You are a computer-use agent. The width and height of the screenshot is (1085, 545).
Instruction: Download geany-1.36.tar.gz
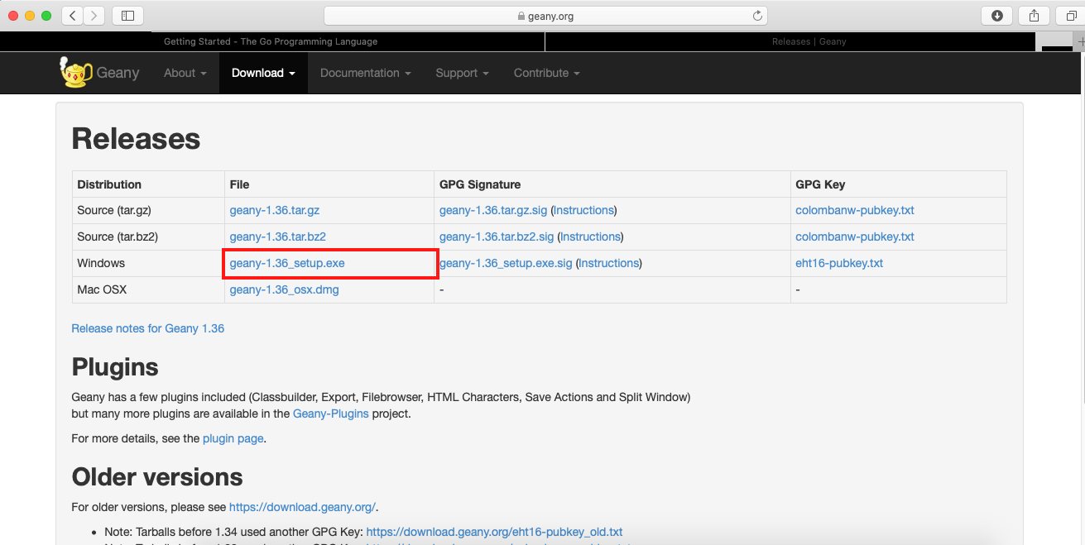pyautogui.click(x=275, y=210)
